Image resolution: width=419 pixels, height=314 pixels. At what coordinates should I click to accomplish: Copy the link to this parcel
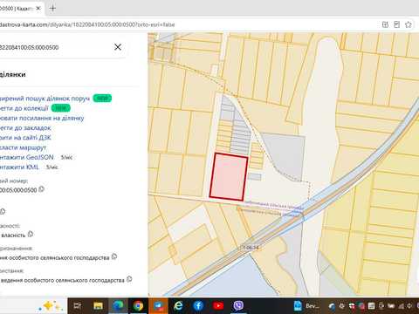[42, 119]
